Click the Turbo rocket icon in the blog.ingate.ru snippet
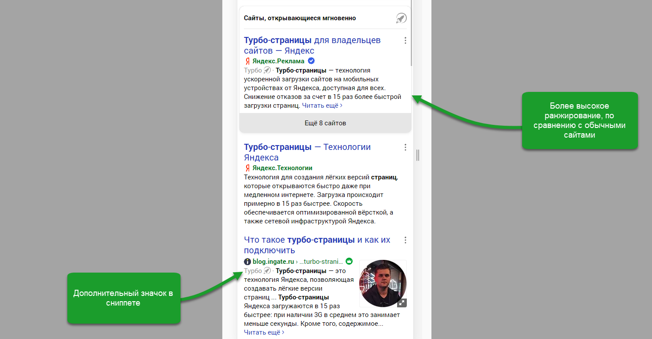652x339 pixels. coord(267,271)
